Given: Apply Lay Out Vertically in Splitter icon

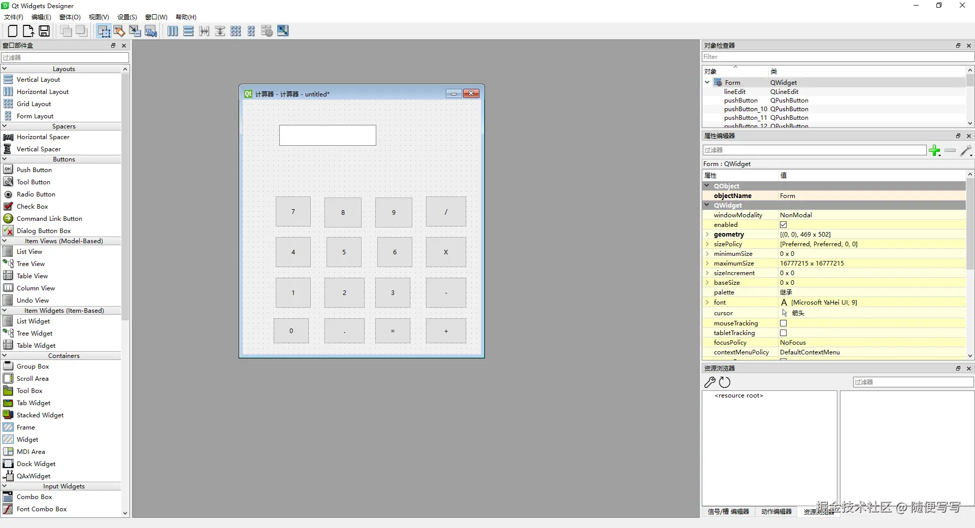Looking at the screenshot, I should 220,31.
